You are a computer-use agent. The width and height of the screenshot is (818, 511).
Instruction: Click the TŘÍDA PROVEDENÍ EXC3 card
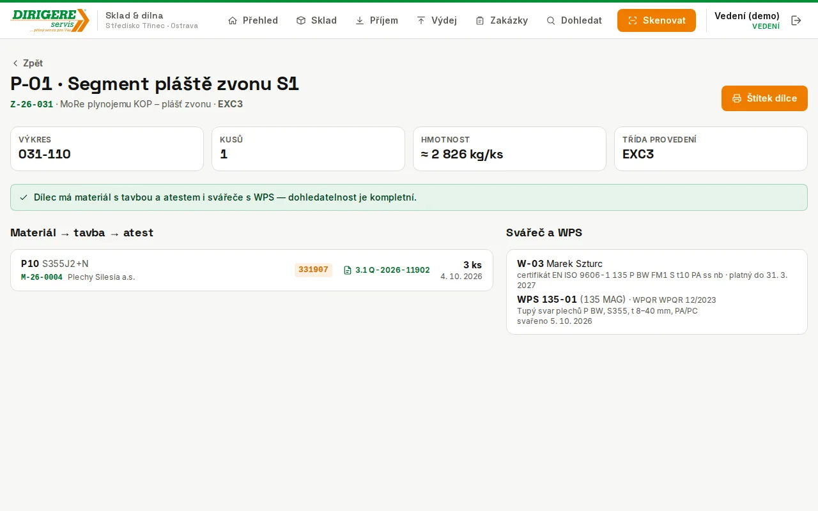(711, 149)
